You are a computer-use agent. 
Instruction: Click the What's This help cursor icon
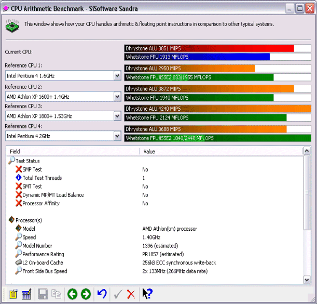[147, 294]
